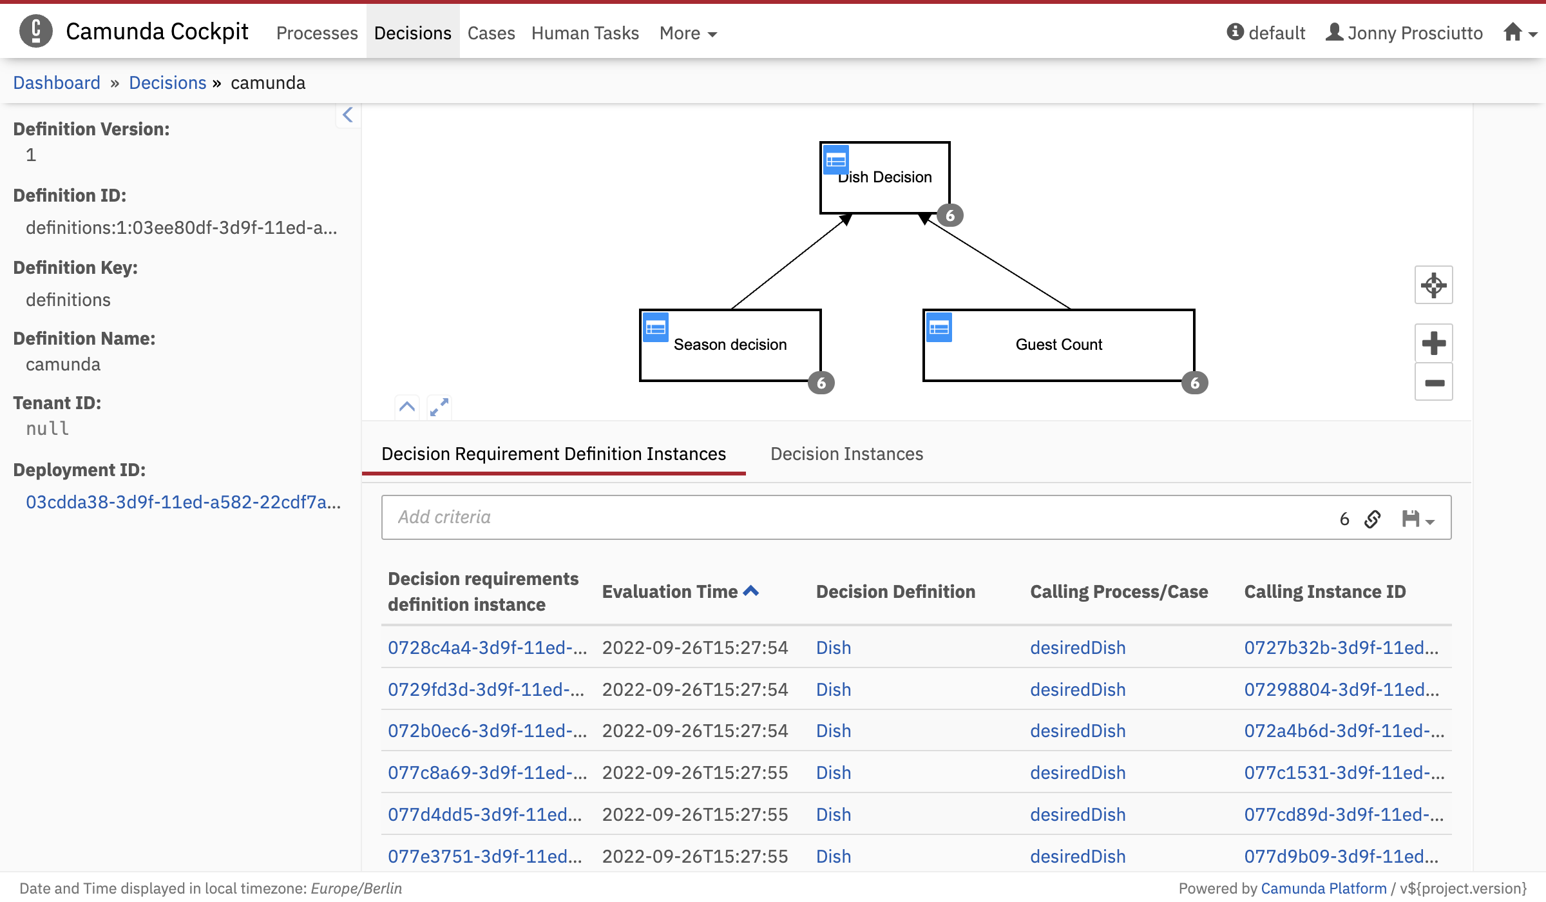Zoom out of the diagram
The image size is (1546, 902).
(1434, 382)
